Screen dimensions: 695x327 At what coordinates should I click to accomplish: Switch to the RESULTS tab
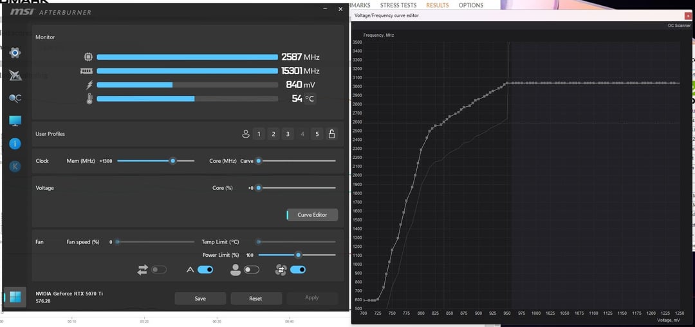[x=438, y=5]
